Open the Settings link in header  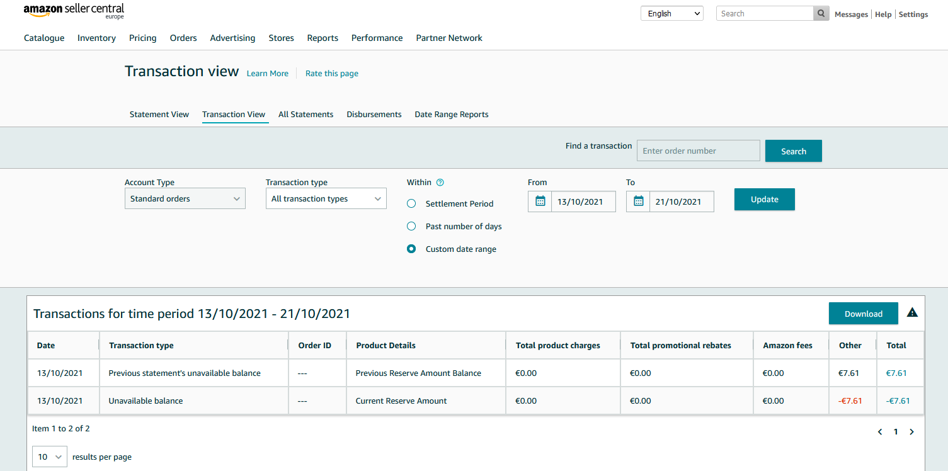913,14
